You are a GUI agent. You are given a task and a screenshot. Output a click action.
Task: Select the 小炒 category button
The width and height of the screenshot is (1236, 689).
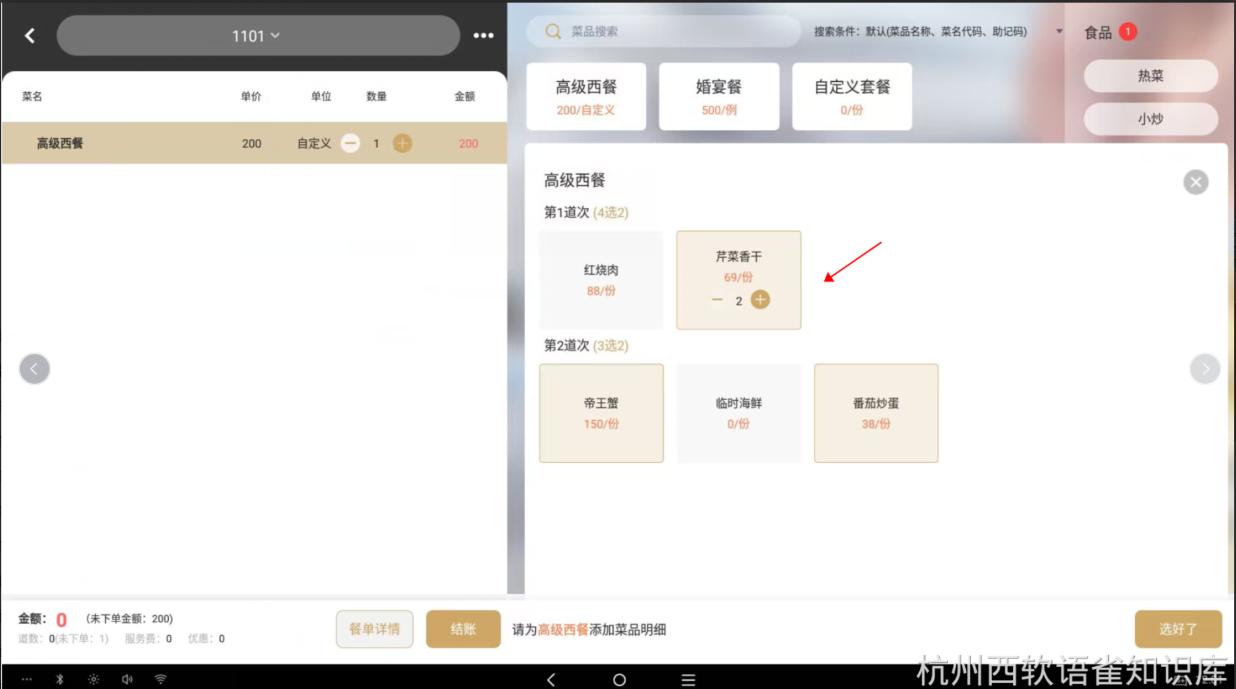[x=1150, y=119]
